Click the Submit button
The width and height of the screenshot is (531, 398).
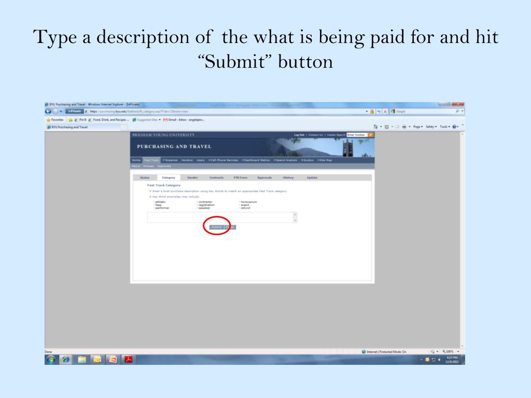coord(216,227)
